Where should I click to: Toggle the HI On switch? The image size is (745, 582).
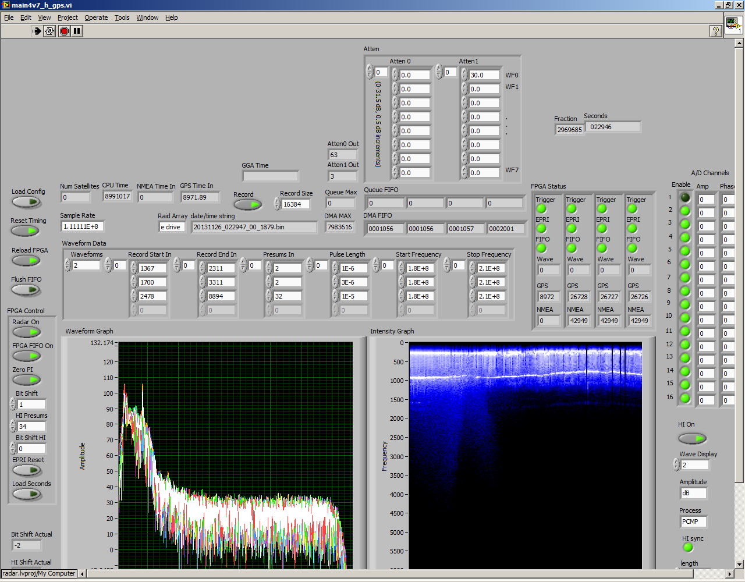coord(692,438)
